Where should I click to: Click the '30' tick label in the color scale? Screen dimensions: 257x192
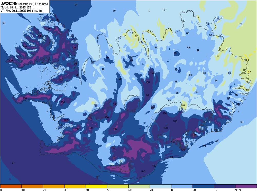tap(66, 190)
